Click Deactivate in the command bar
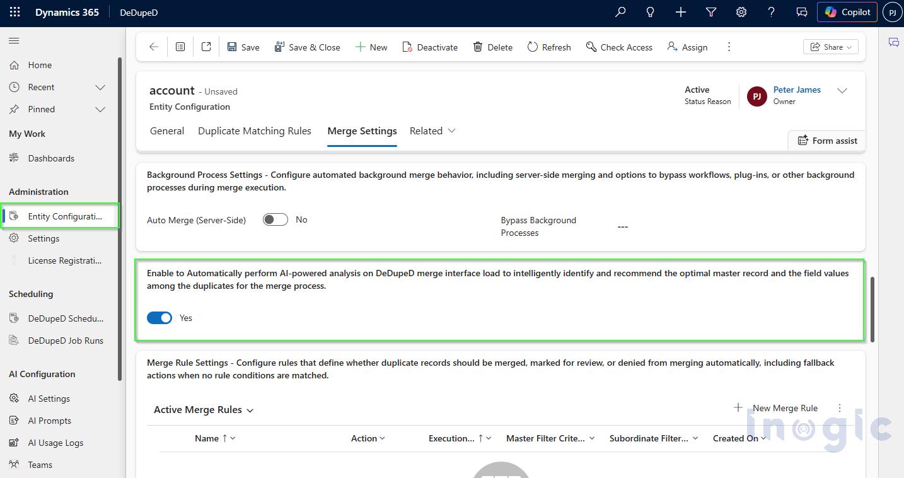Screen dimensions: 904x478 (430, 47)
